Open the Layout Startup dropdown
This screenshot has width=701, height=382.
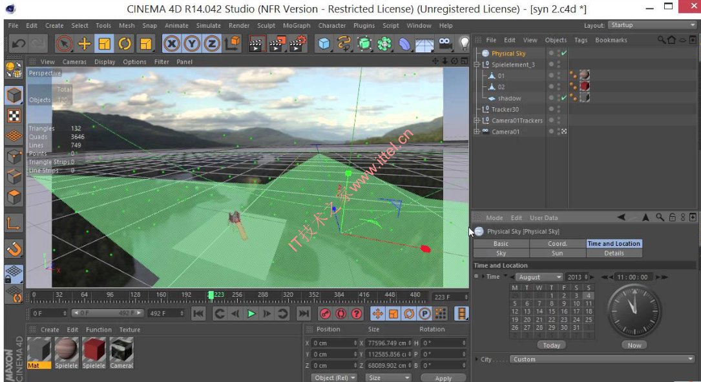pyautogui.click(x=653, y=25)
